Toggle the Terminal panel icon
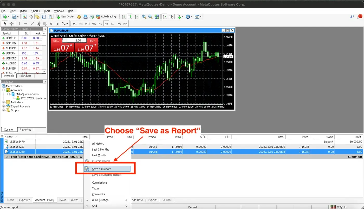The image size is (364, 209). coord(43,17)
